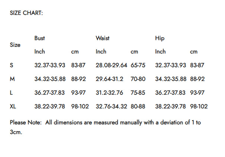Click the L waist cm value 75-85

(138, 93)
